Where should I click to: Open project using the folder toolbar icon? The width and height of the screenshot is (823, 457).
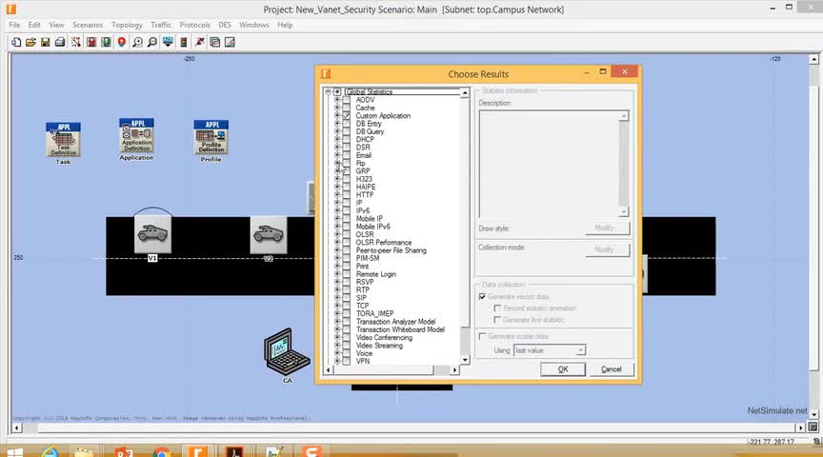point(31,42)
